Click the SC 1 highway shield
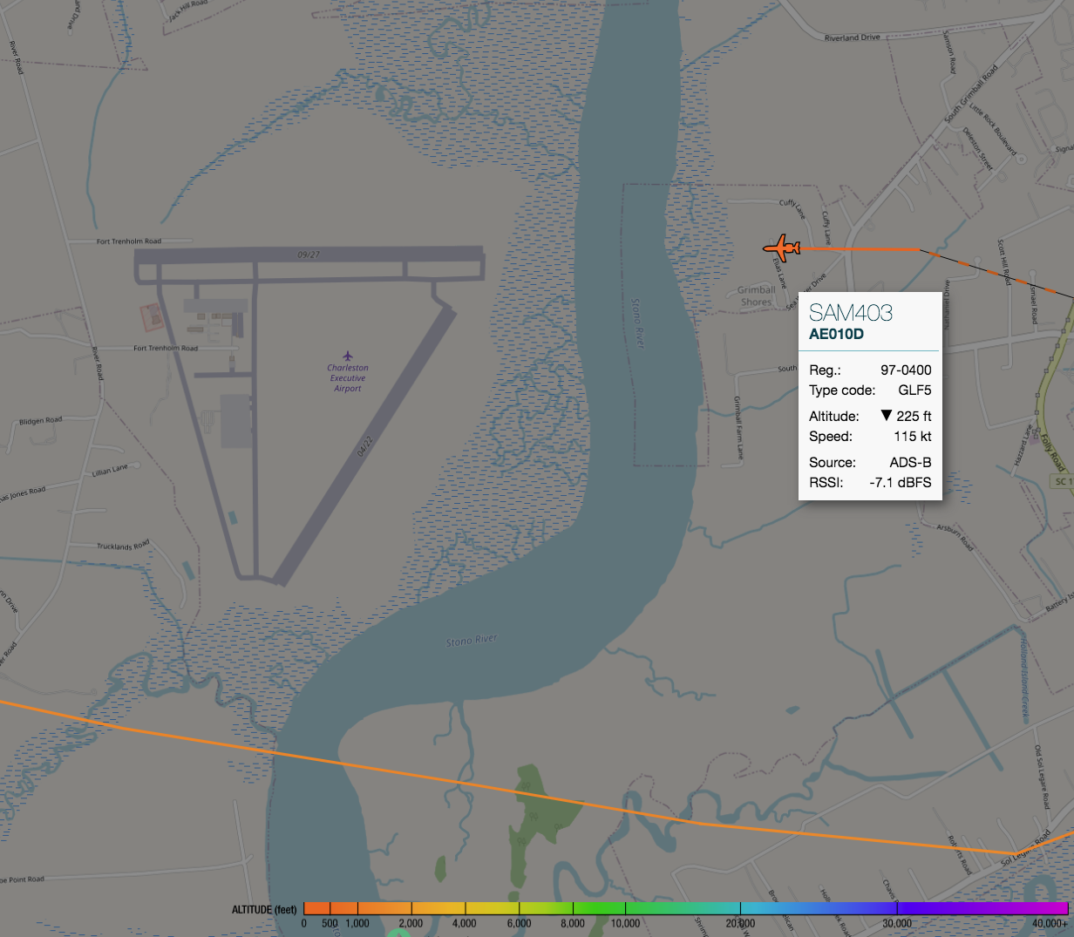Image resolution: width=1074 pixels, height=937 pixels. pos(1063,481)
